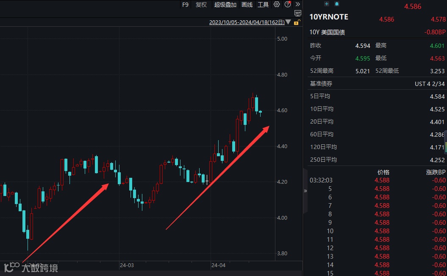Screen dimensions: 447x276
Task: Open the 复权 adjustment option
Action: tap(201, 5)
